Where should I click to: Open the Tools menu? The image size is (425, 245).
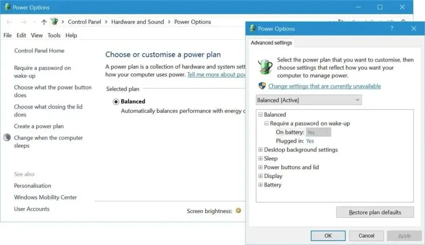click(54, 36)
